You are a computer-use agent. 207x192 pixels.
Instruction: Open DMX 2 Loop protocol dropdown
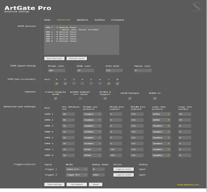[161, 120]
